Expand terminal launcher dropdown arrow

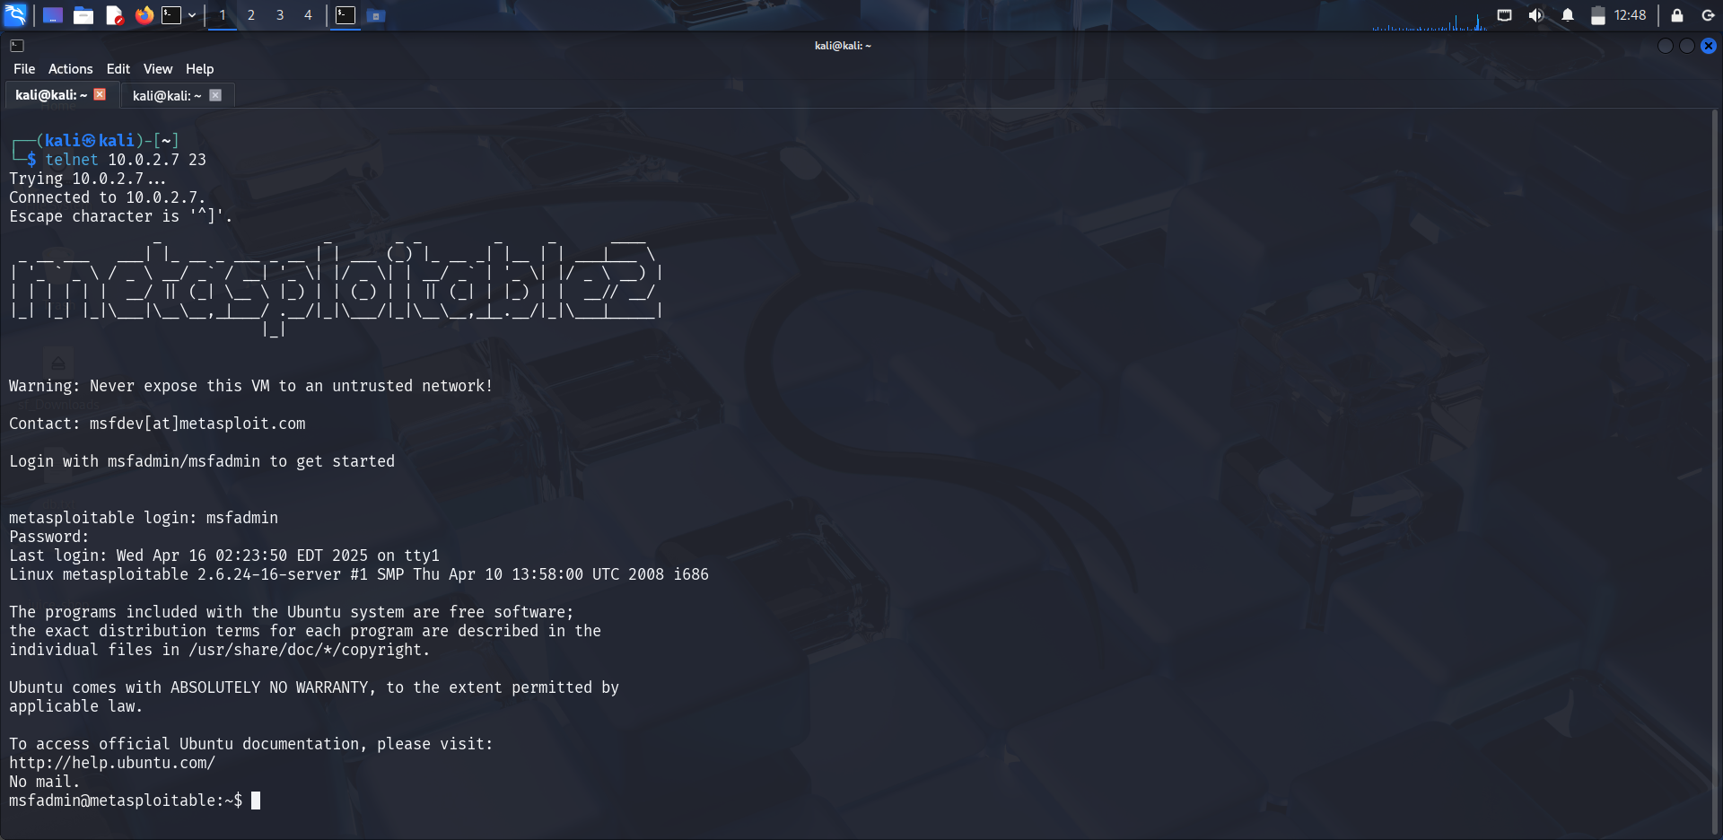point(192,15)
